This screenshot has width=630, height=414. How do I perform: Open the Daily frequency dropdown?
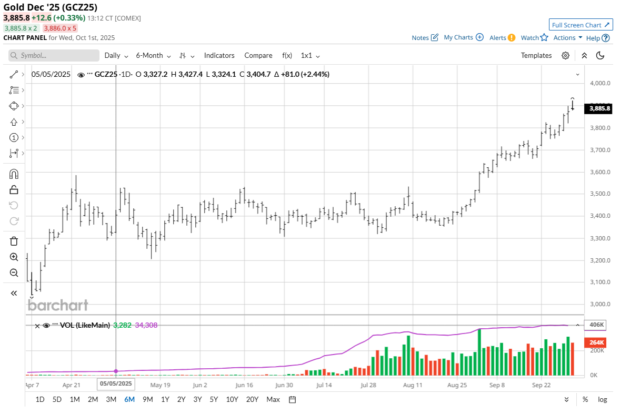point(116,55)
